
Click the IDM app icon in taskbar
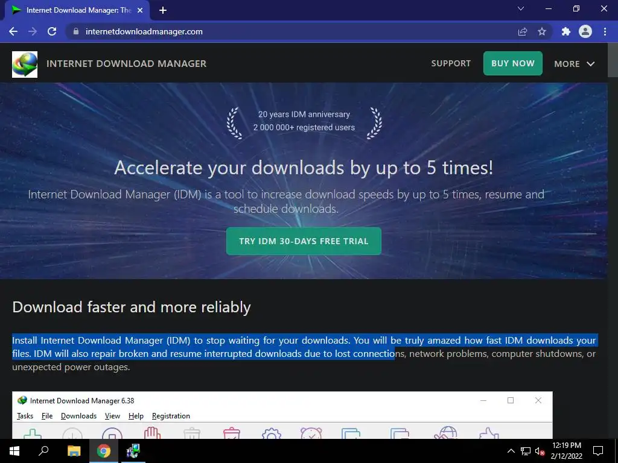point(133,451)
